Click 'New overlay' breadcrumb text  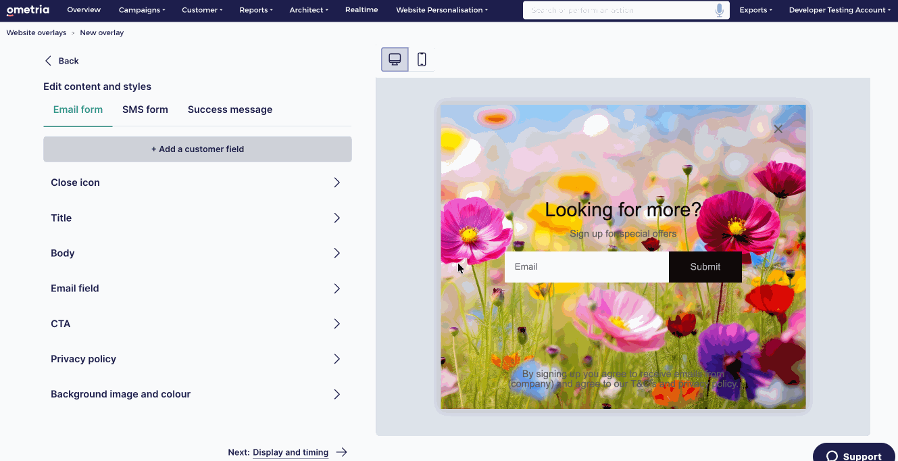[102, 32]
